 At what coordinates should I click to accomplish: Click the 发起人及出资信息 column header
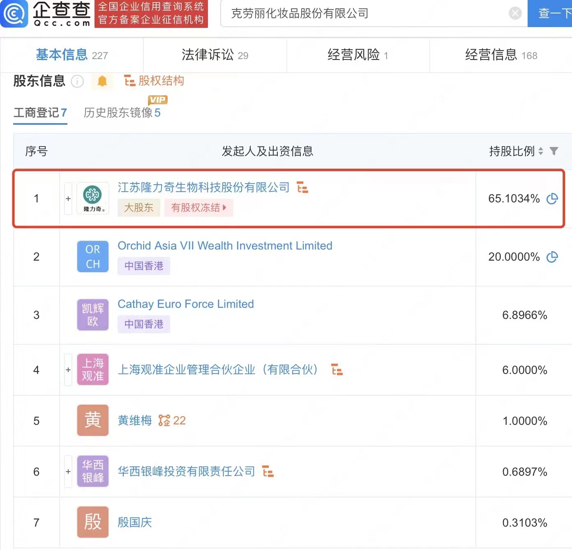(x=268, y=151)
